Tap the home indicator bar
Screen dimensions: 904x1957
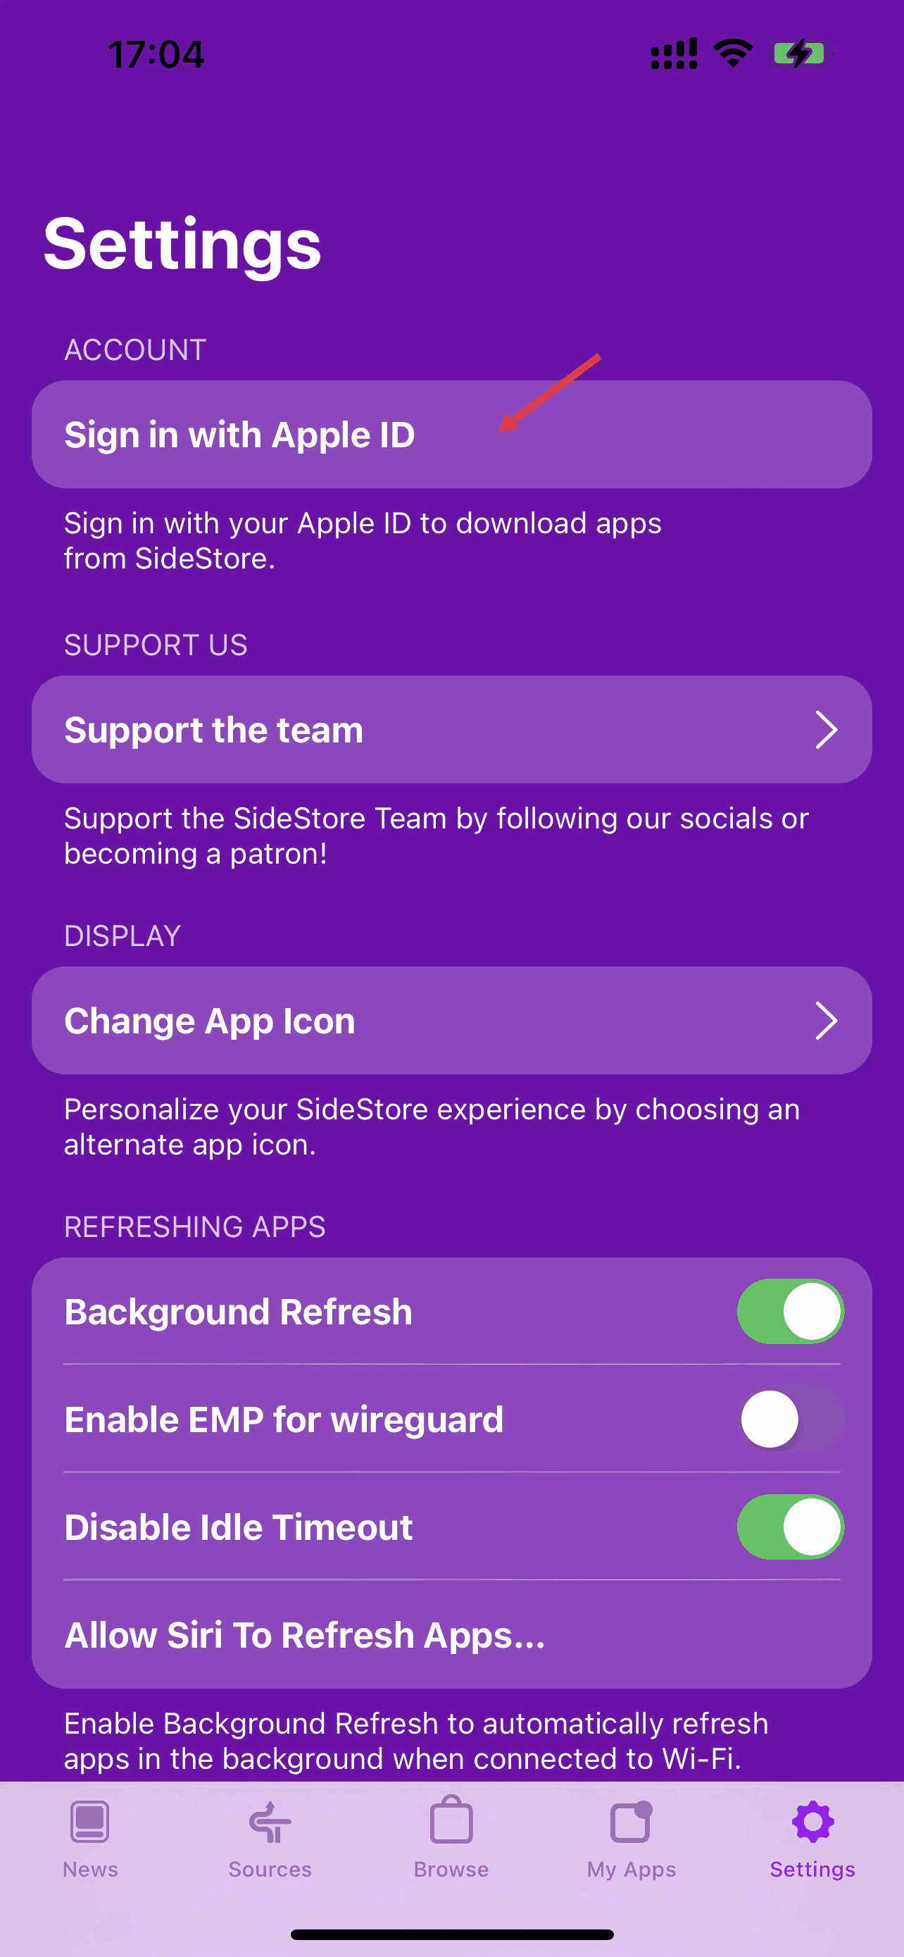pos(451,1934)
